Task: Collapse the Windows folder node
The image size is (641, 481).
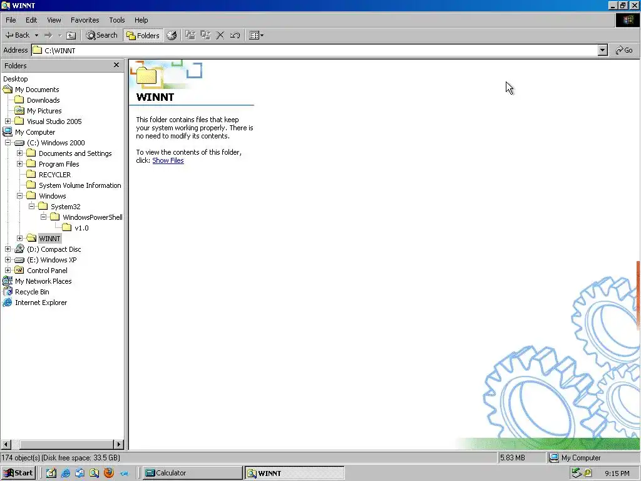Action: pos(19,195)
